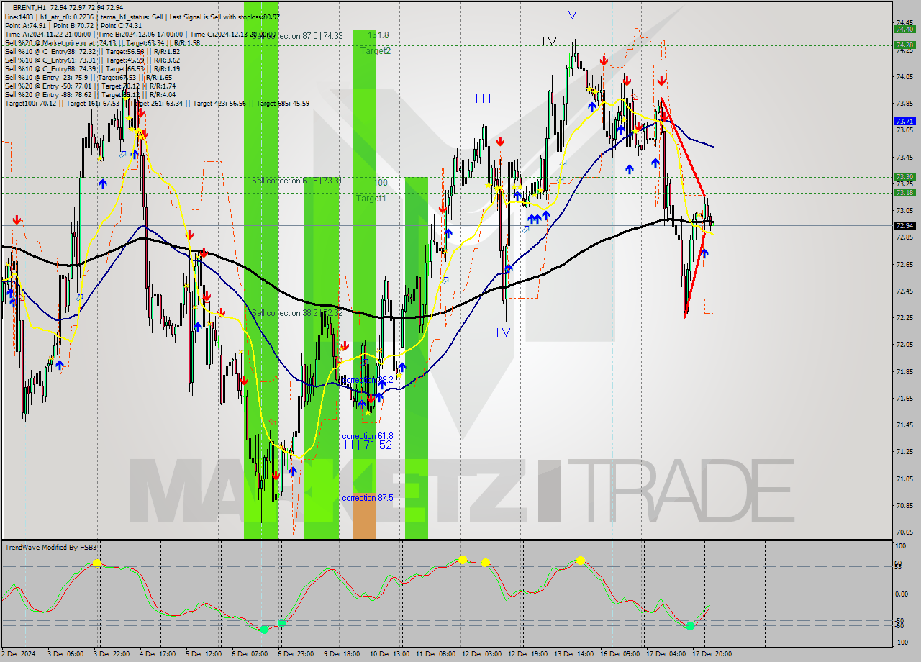The width and height of the screenshot is (921, 662).
Task: Click the 'I I | 71.52' wave label
Action: [368, 445]
